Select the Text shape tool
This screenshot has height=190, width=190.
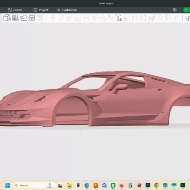(x=119, y=18)
